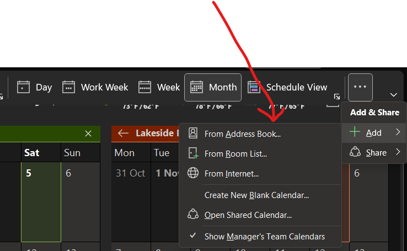Switch to Day view
Screen dimensions: 407x251
pos(35,87)
